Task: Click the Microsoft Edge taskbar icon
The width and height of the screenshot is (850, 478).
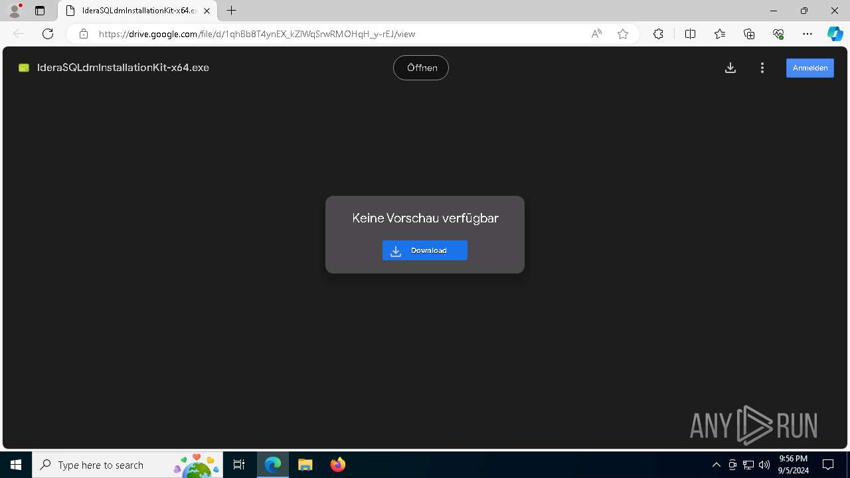Action: (273, 465)
